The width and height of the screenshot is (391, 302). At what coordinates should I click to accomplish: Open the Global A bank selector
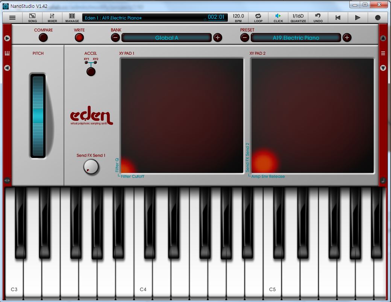(x=167, y=38)
